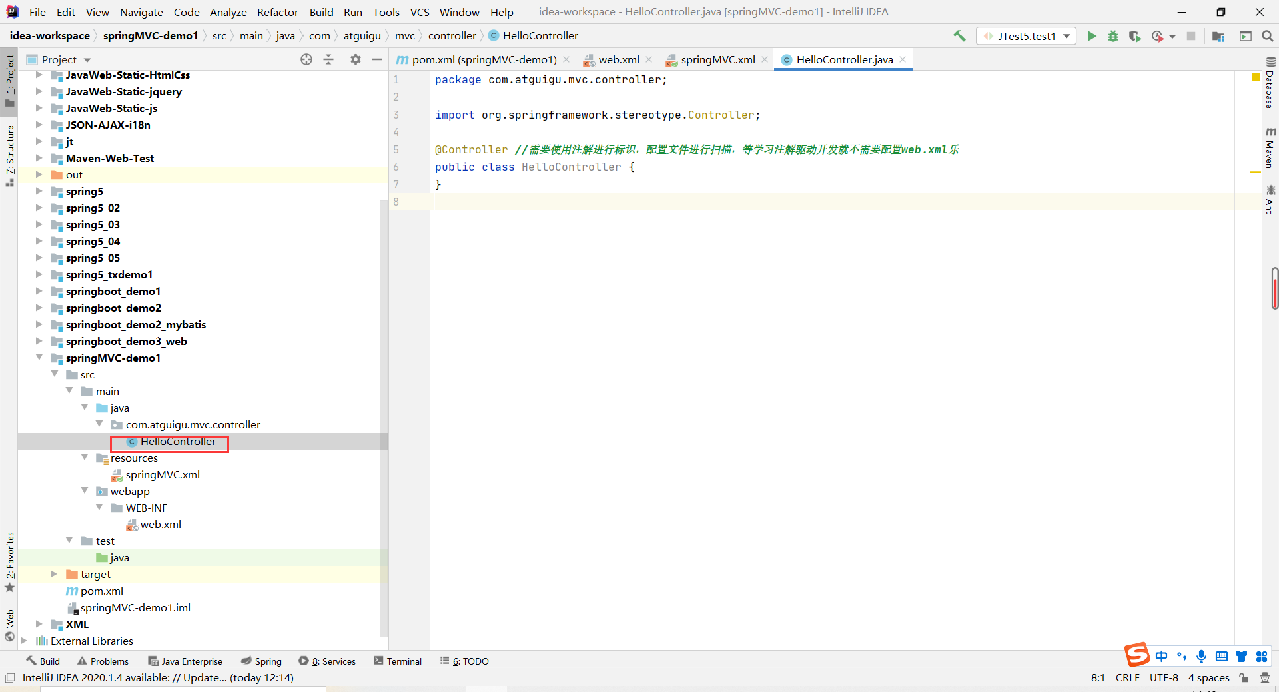Click the Sogou microphone voice input icon

pyautogui.click(x=1201, y=657)
